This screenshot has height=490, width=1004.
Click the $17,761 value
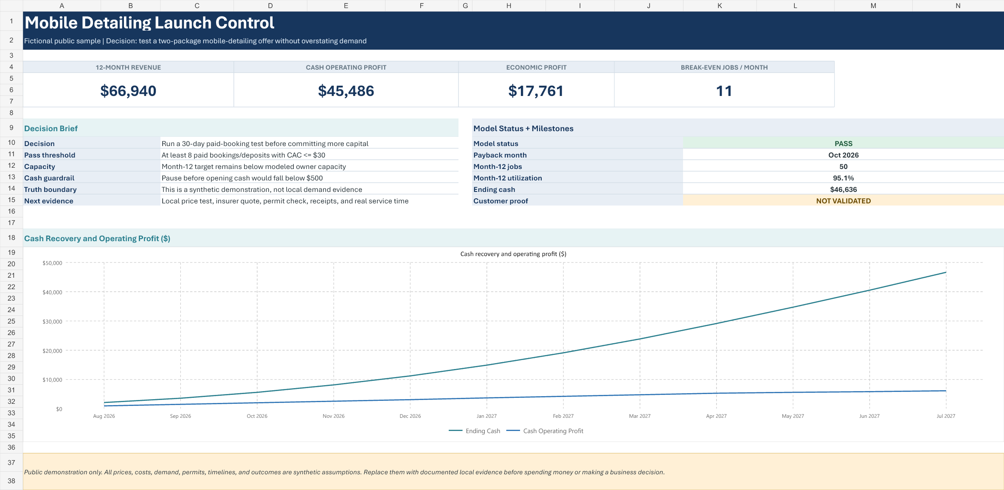[x=536, y=90]
